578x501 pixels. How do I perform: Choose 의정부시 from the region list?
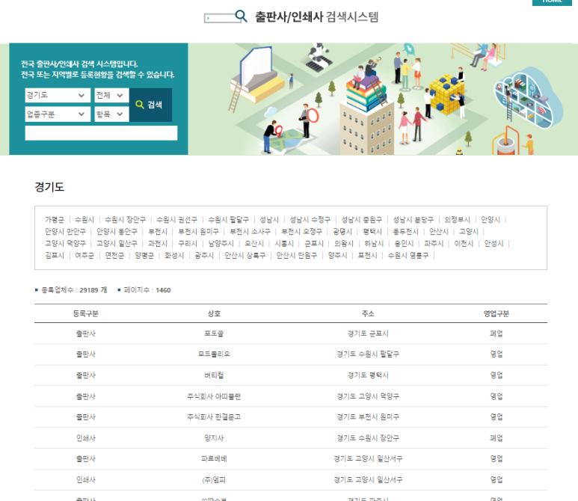point(457,220)
